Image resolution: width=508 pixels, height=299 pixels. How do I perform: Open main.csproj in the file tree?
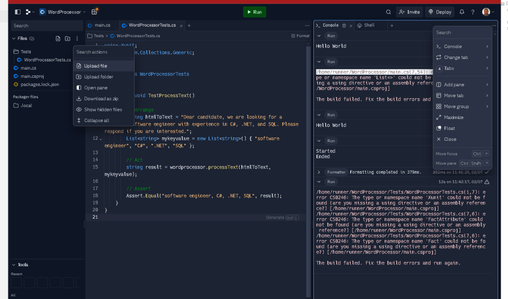coord(28,76)
